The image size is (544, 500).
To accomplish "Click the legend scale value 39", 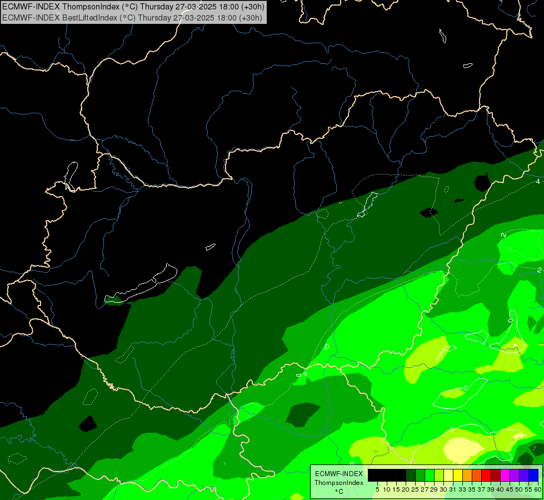I will tap(491, 489).
